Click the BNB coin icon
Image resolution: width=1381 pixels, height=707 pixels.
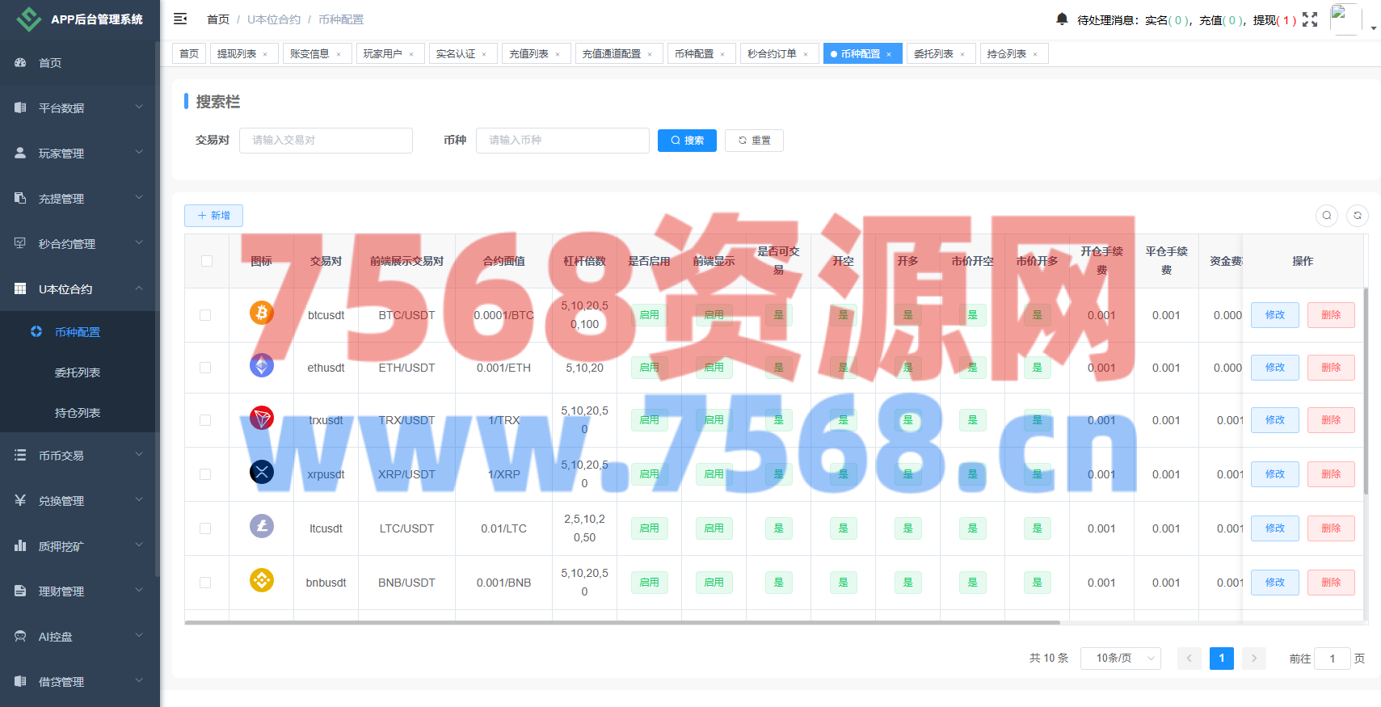tap(261, 580)
